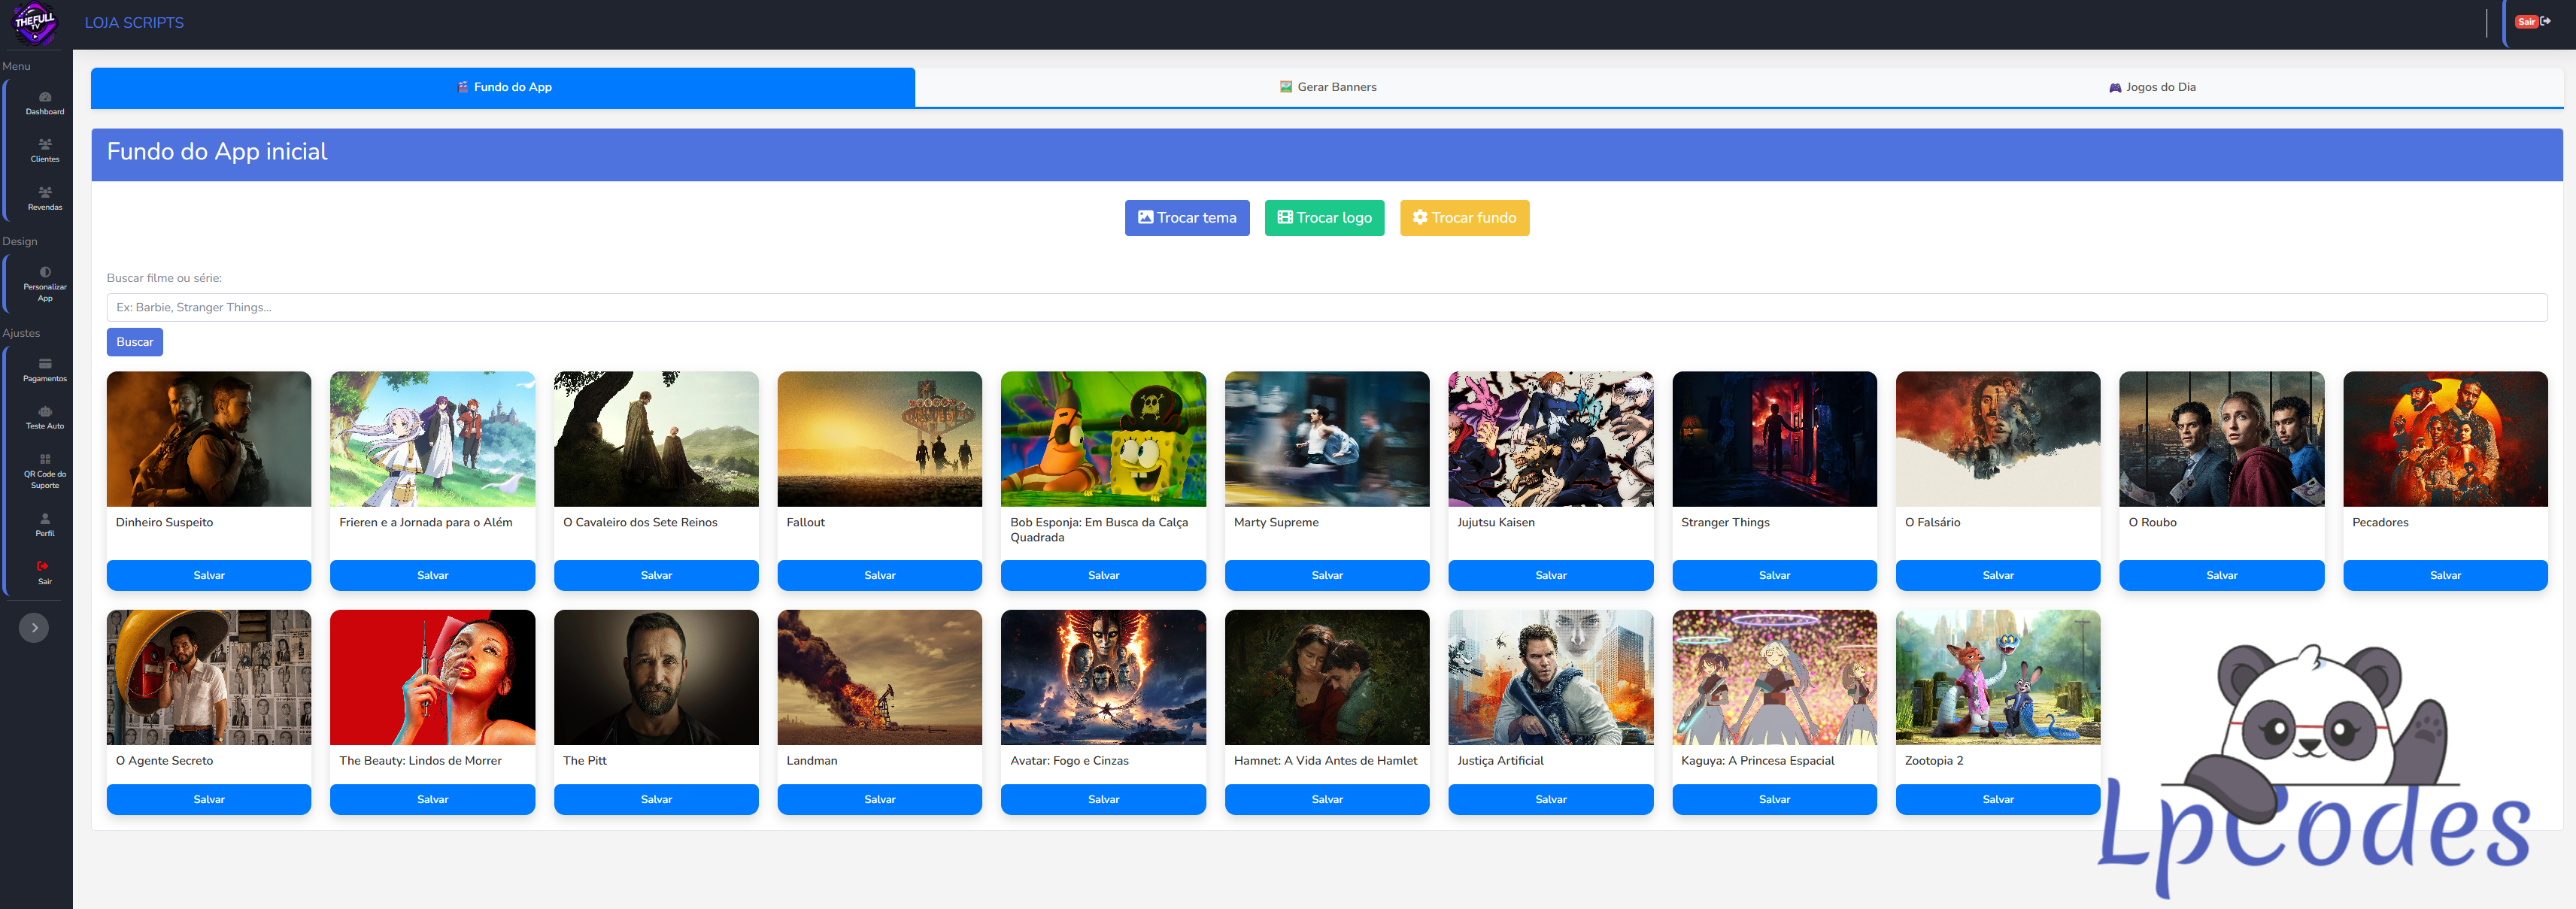Open Pagamentos sidebar icon
The width and height of the screenshot is (2576, 909).
[44, 369]
